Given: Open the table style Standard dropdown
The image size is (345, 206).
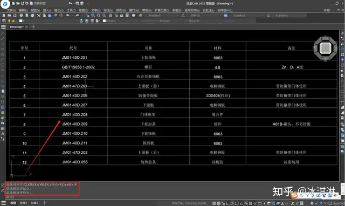Looking at the screenshot, I should [x=248, y=16].
